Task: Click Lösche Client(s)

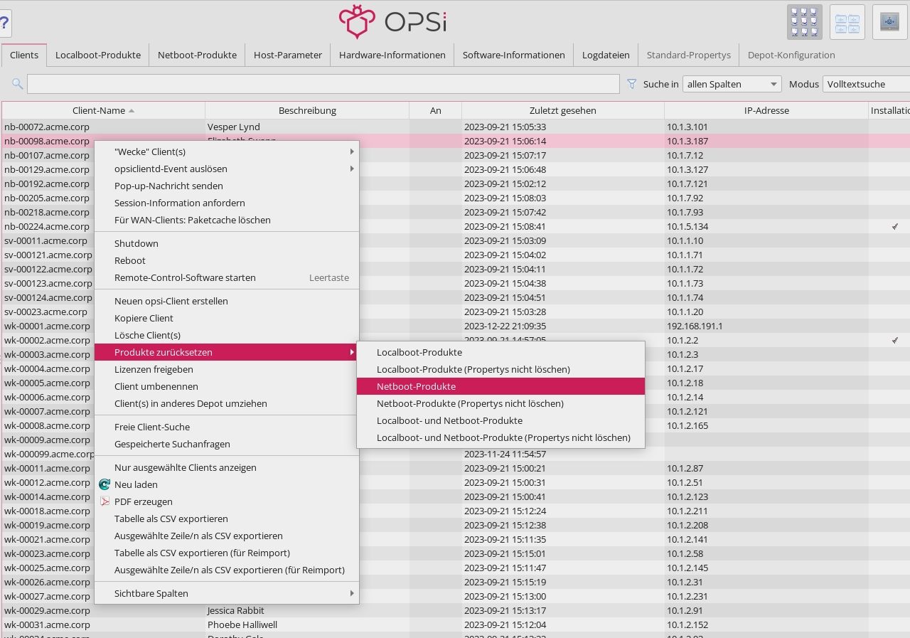Action: click(227, 335)
